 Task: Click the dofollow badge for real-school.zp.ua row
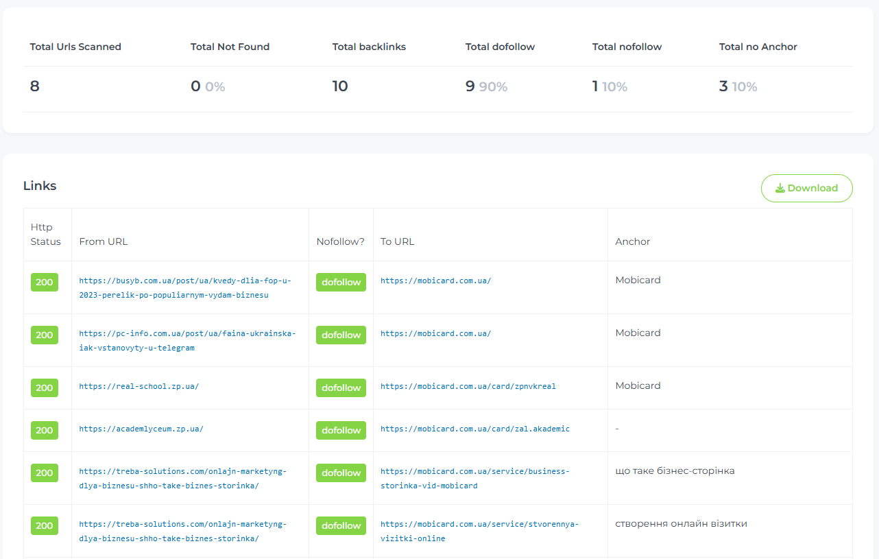tap(341, 388)
